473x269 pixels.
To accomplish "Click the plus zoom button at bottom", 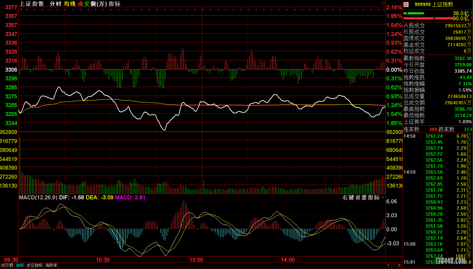I will click(388, 265).
